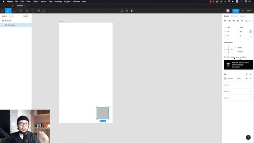The height and width of the screenshot is (143, 254).
Task: Open the help question mark button
Action: tap(248, 137)
